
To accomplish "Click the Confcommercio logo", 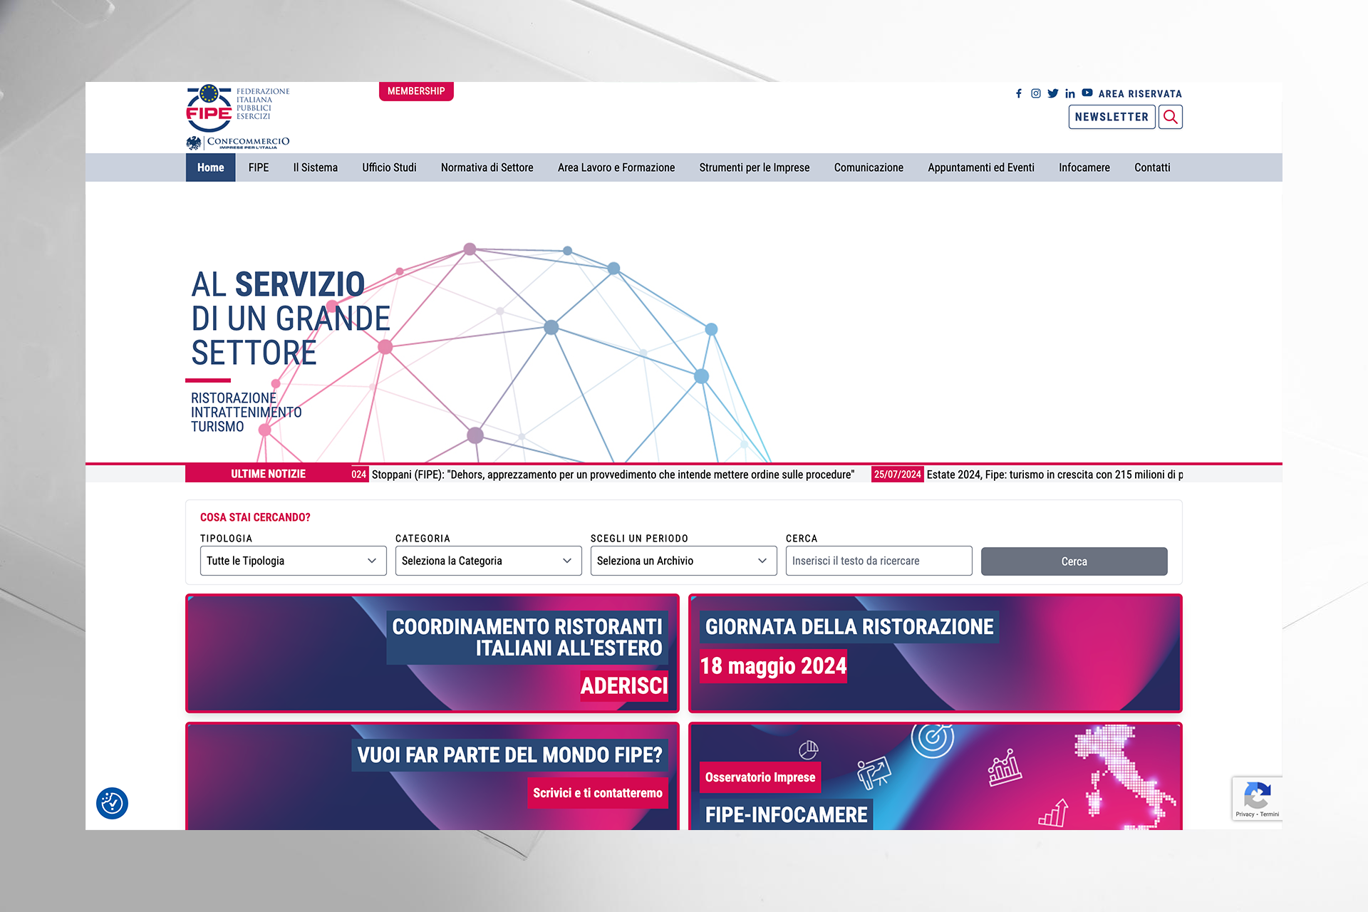I will [238, 142].
